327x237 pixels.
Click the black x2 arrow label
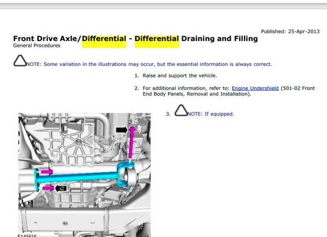click(x=61, y=188)
